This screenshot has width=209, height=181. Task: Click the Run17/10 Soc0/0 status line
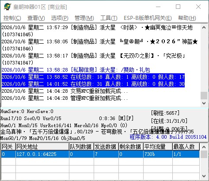point(30,118)
